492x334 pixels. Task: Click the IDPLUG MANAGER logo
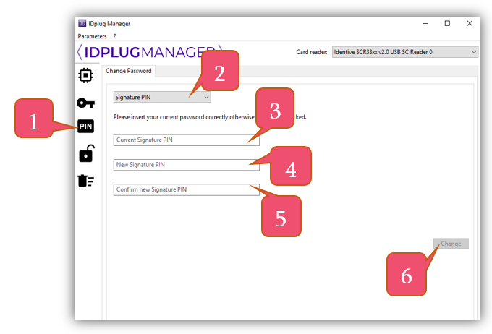tap(149, 52)
